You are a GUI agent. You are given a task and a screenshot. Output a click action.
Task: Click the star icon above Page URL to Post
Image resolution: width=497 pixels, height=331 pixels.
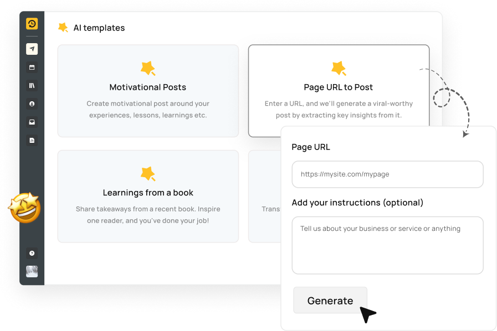click(339, 68)
